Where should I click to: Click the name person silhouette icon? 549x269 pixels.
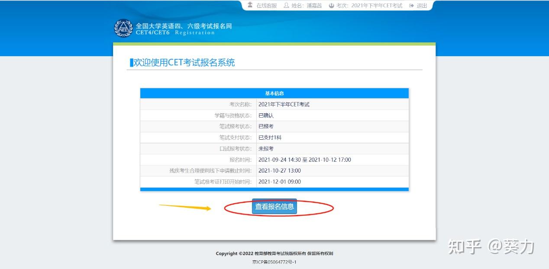(286, 6)
